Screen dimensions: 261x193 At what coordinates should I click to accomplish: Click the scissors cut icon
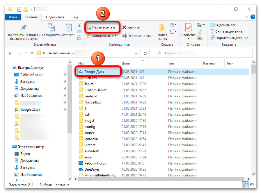(x=79, y=25)
